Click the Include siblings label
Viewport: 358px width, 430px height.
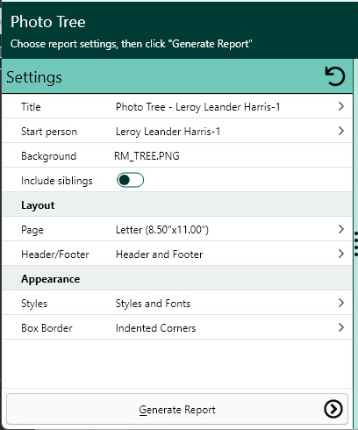[57, 181]
